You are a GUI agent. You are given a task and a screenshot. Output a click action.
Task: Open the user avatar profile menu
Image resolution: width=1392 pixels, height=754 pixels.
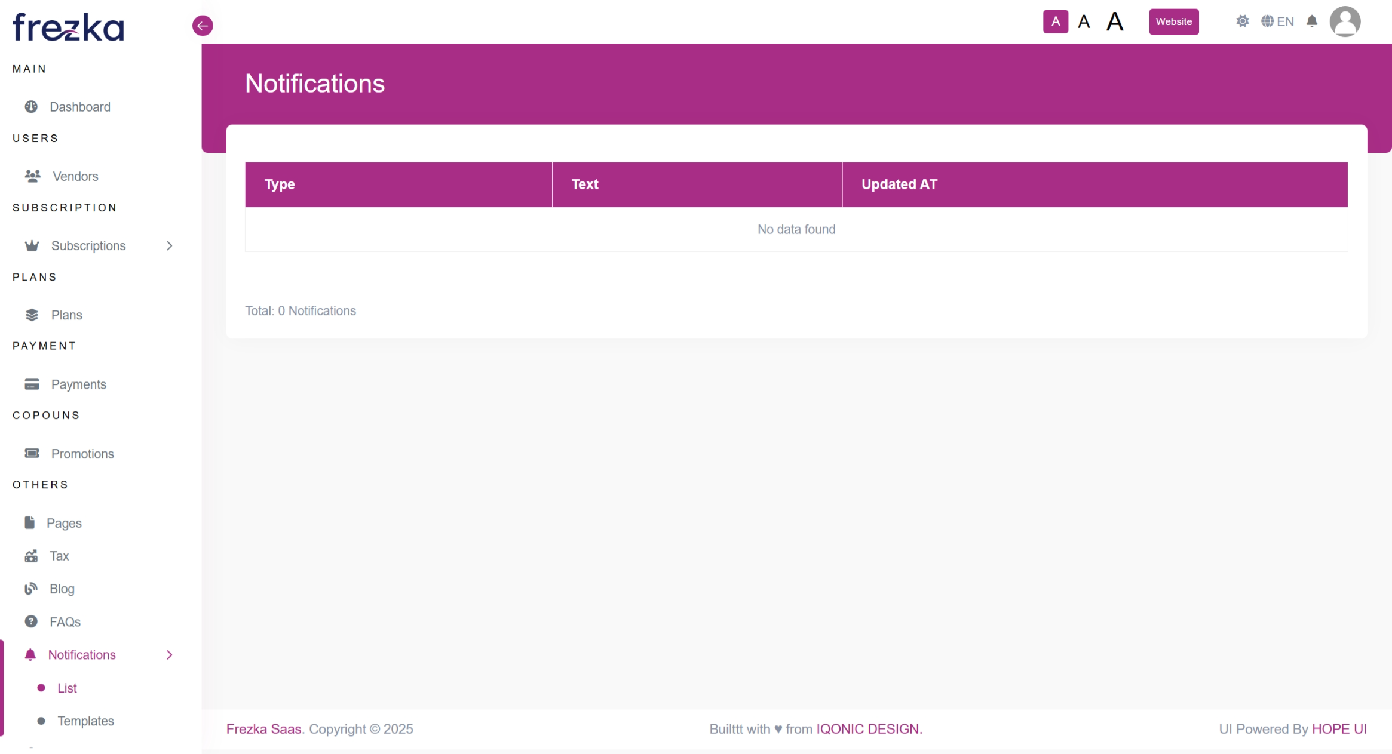tap(1344, 22)
